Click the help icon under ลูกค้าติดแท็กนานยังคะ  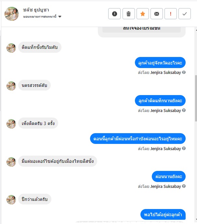click(x=184, y=110)
